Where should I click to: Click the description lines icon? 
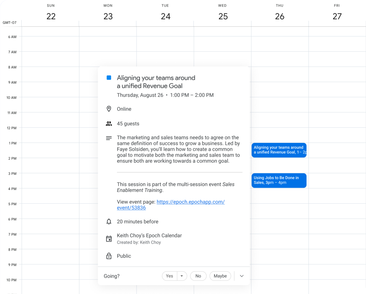[x=109, y=138]
